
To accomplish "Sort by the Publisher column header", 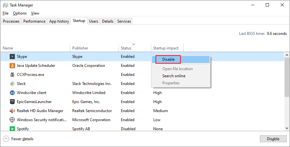I will [80, 48].
